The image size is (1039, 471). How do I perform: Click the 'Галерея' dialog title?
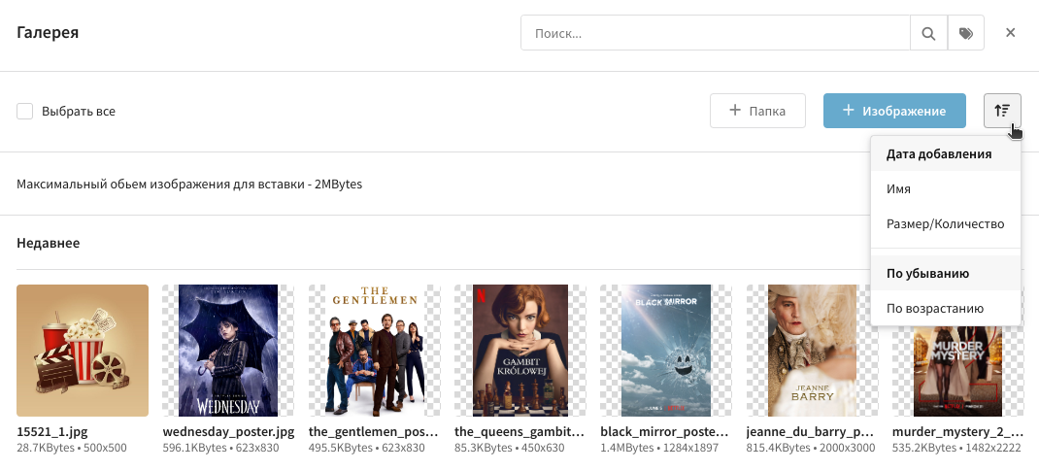coord(48,32)
